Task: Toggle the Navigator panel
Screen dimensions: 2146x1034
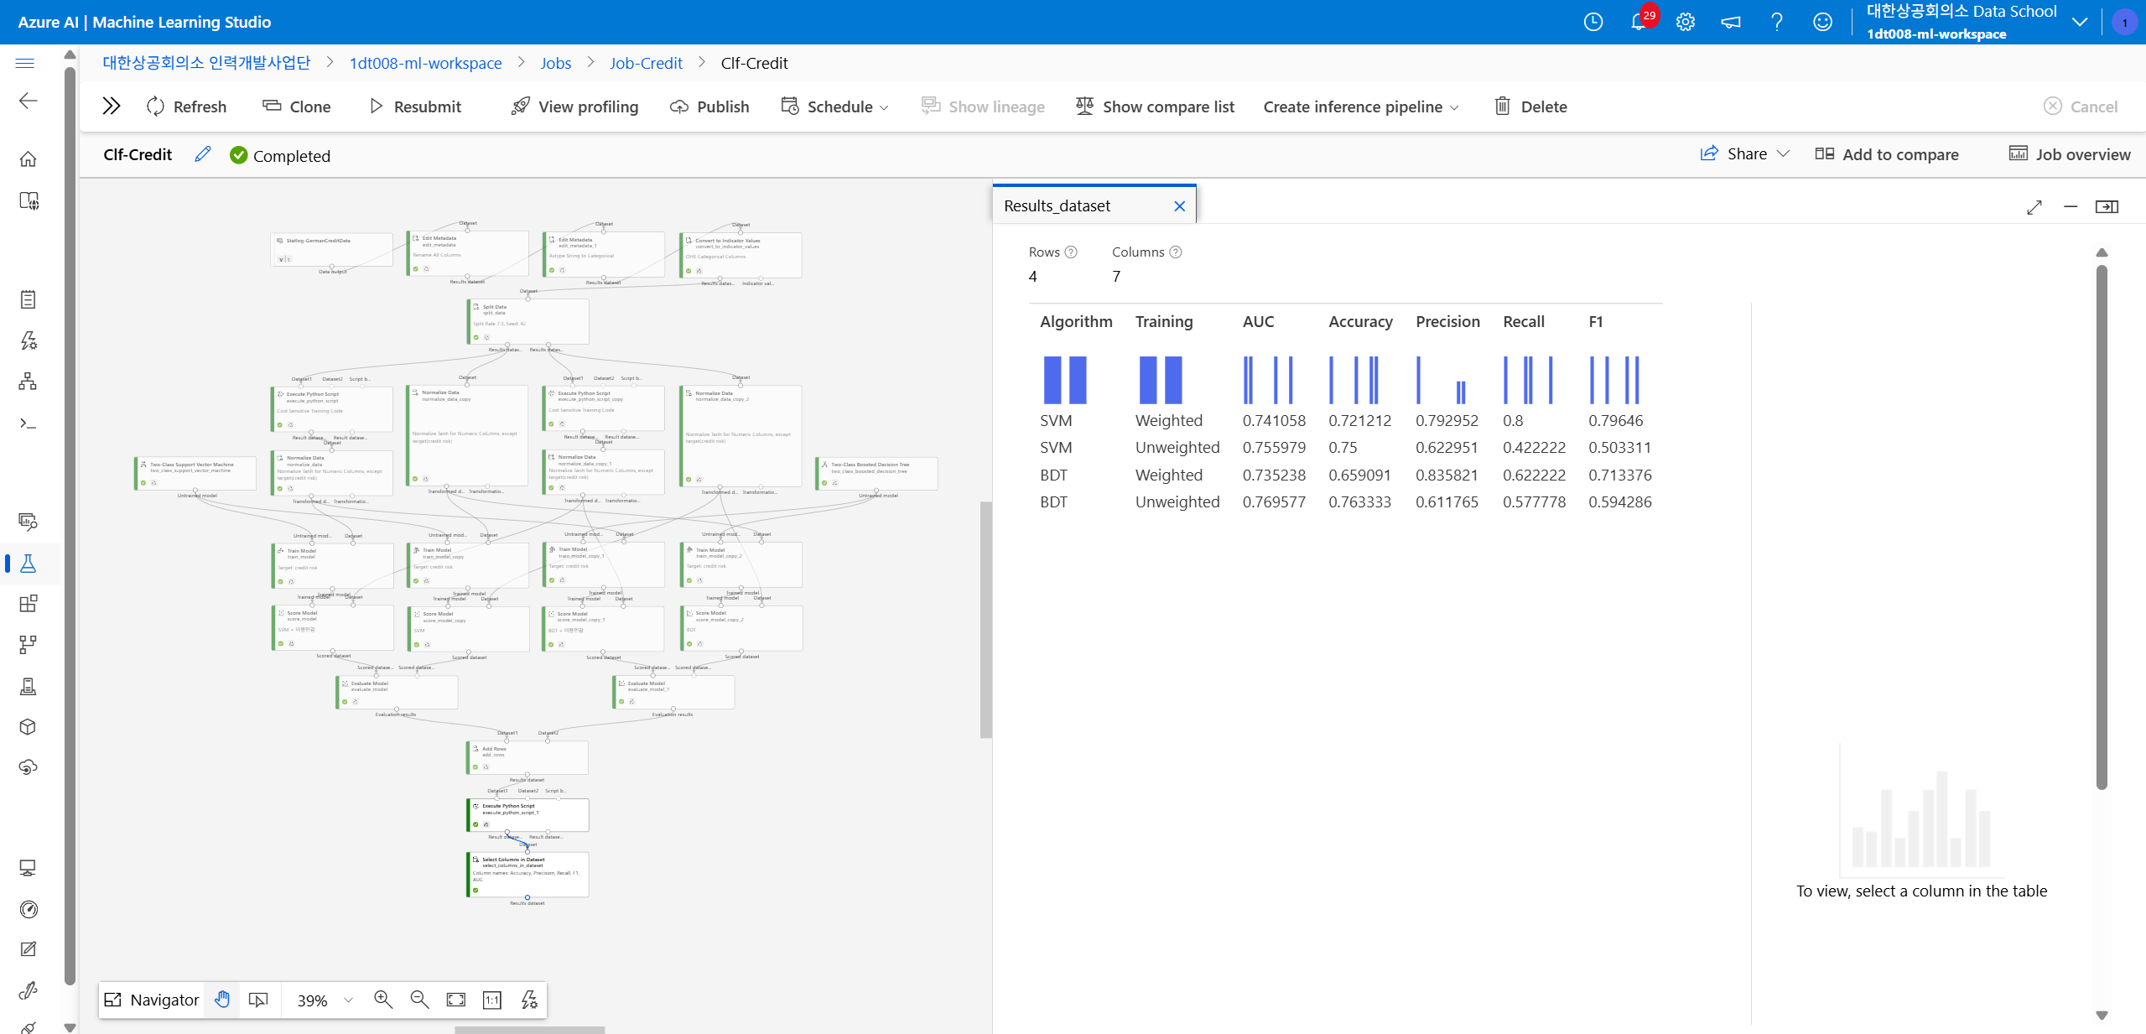Action: click(152, 999)
